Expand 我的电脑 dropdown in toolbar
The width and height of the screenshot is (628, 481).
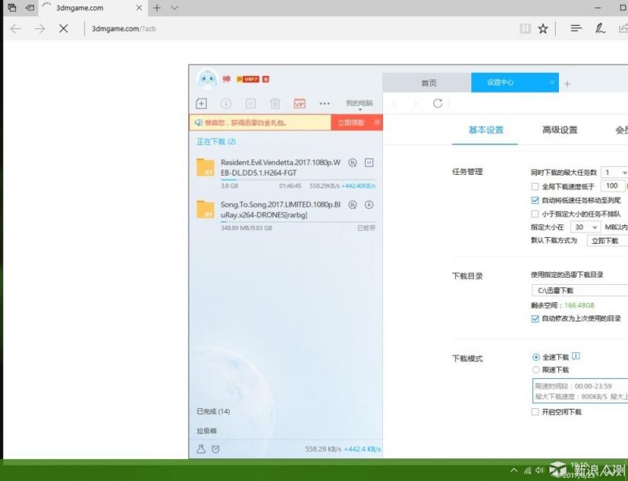point(360,104)
